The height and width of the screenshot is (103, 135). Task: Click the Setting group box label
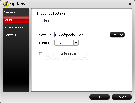pos(43,21)
